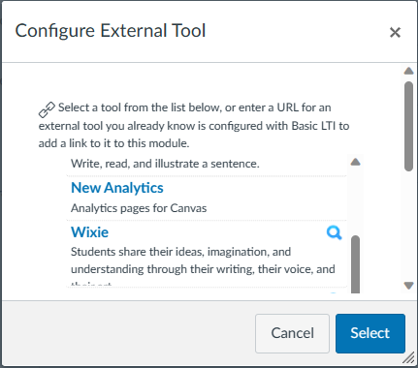Click the tool list's scroll-up arrow
418x368 pixels.
click(x=355, y=162)
